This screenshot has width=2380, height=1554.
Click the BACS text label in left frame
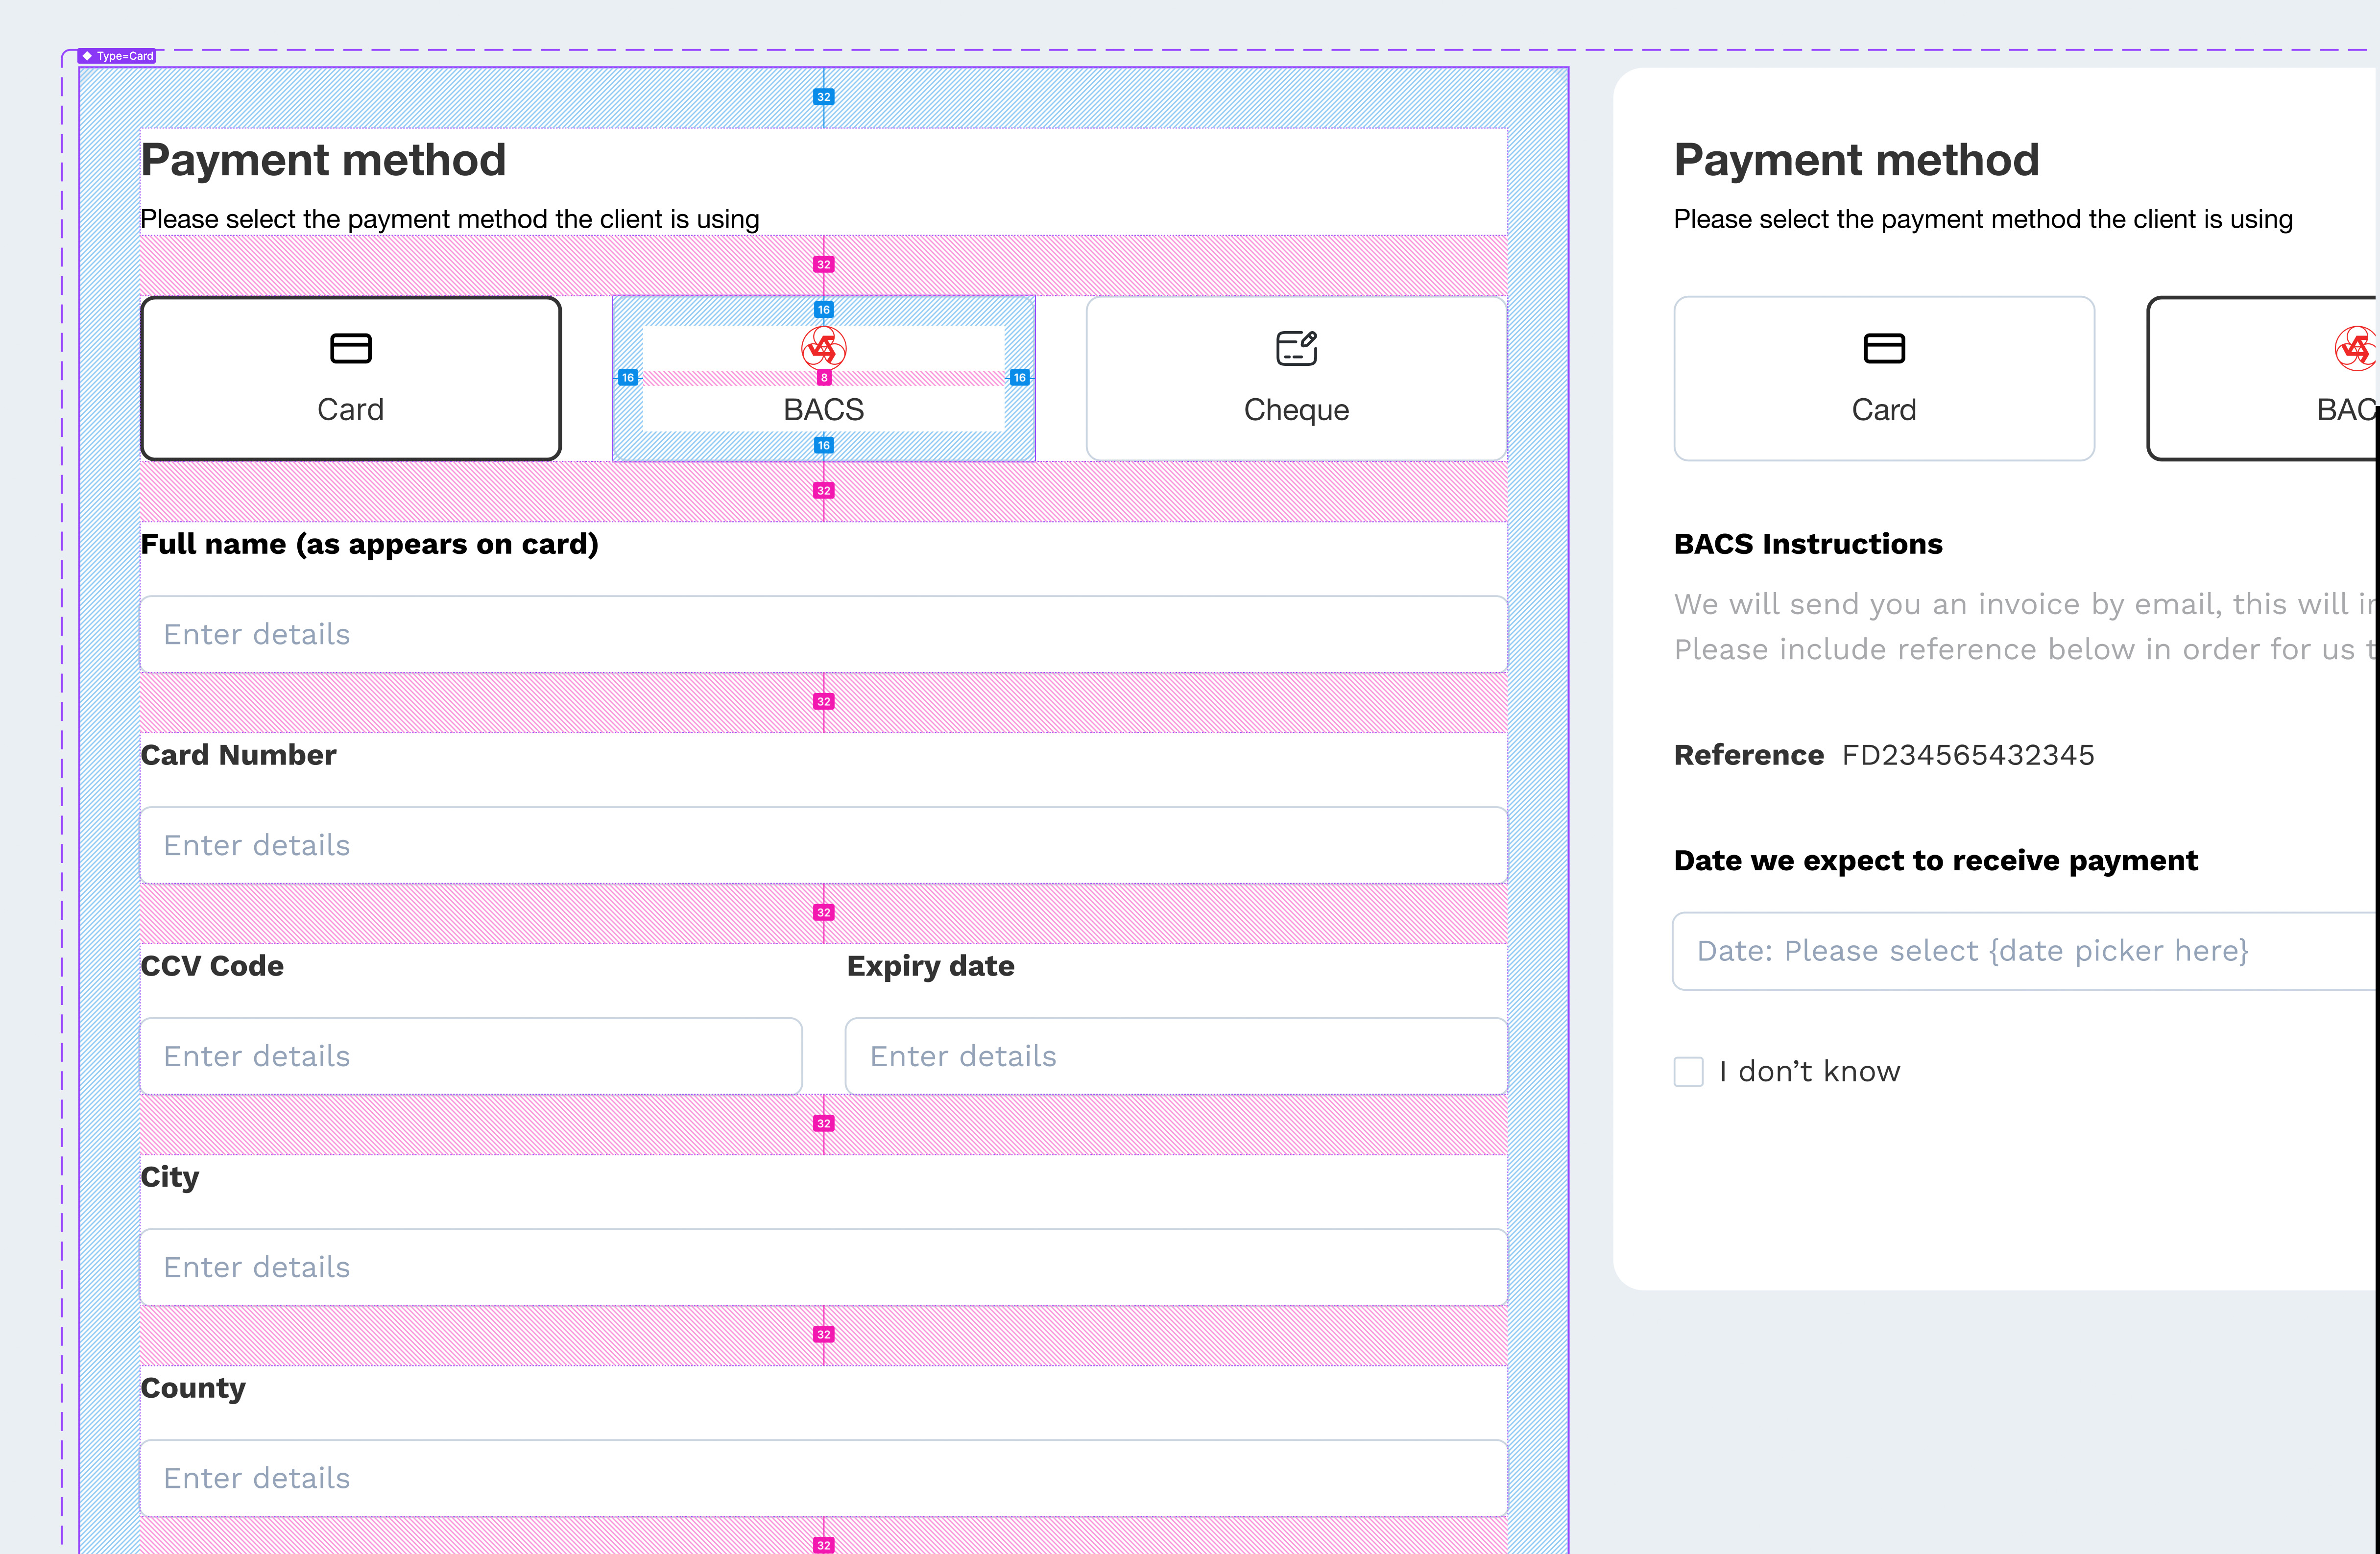[x=824, y=410]
